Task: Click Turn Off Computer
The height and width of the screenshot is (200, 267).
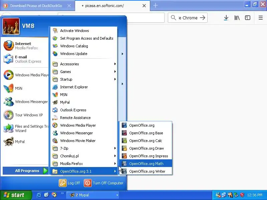Action: [x=104, y=183]
